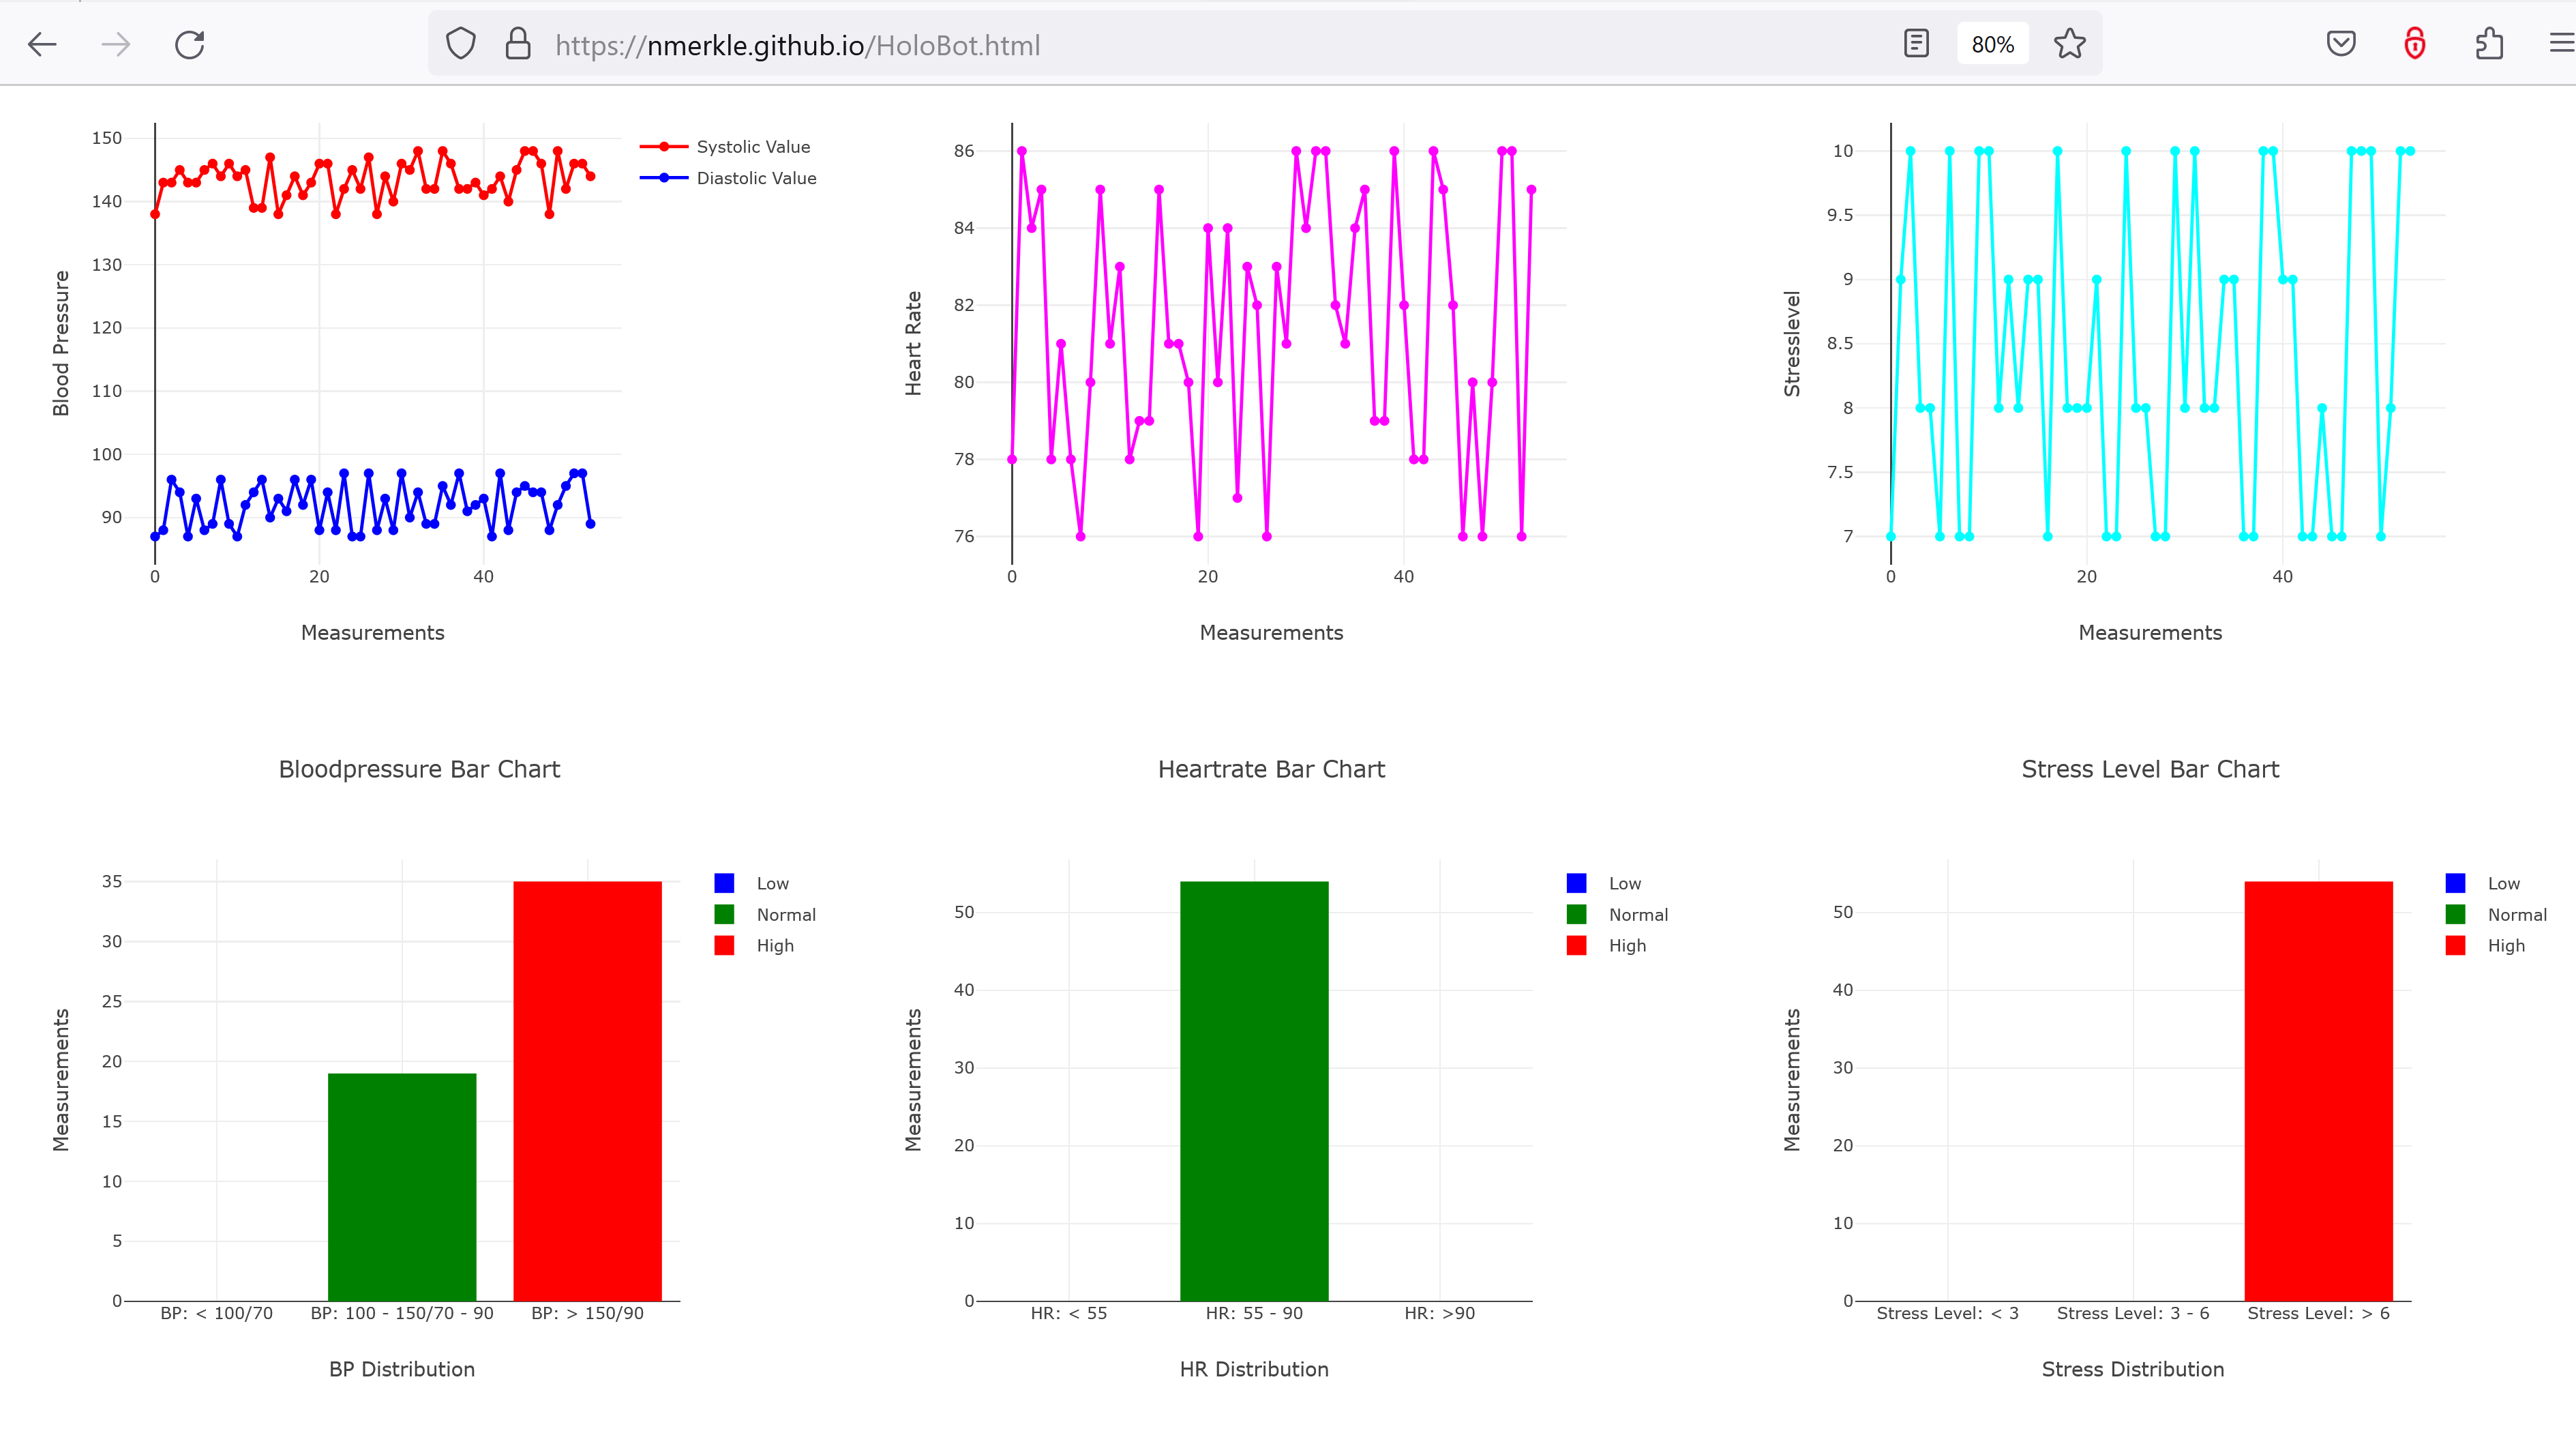Toggle reader view icon
The width and height of the screenshot is (2576, 1431).
click(1916, 44)
